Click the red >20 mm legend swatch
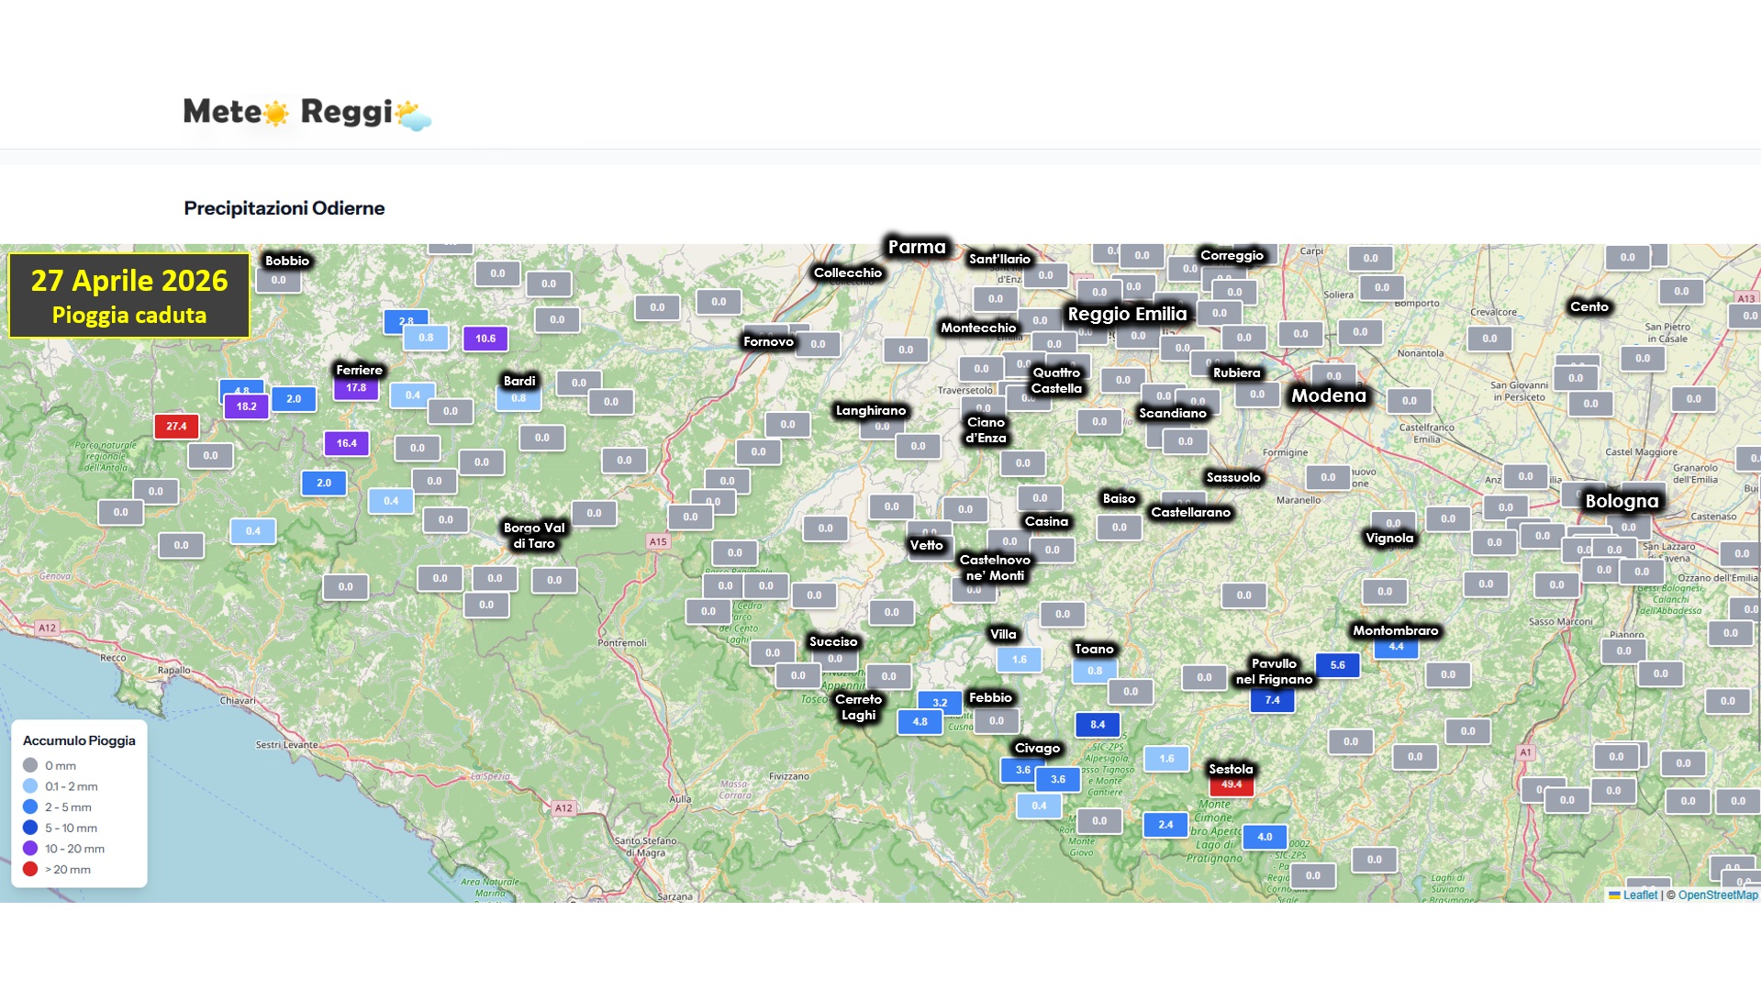Viewport: 1761px width, 990px height. (30, 869)
